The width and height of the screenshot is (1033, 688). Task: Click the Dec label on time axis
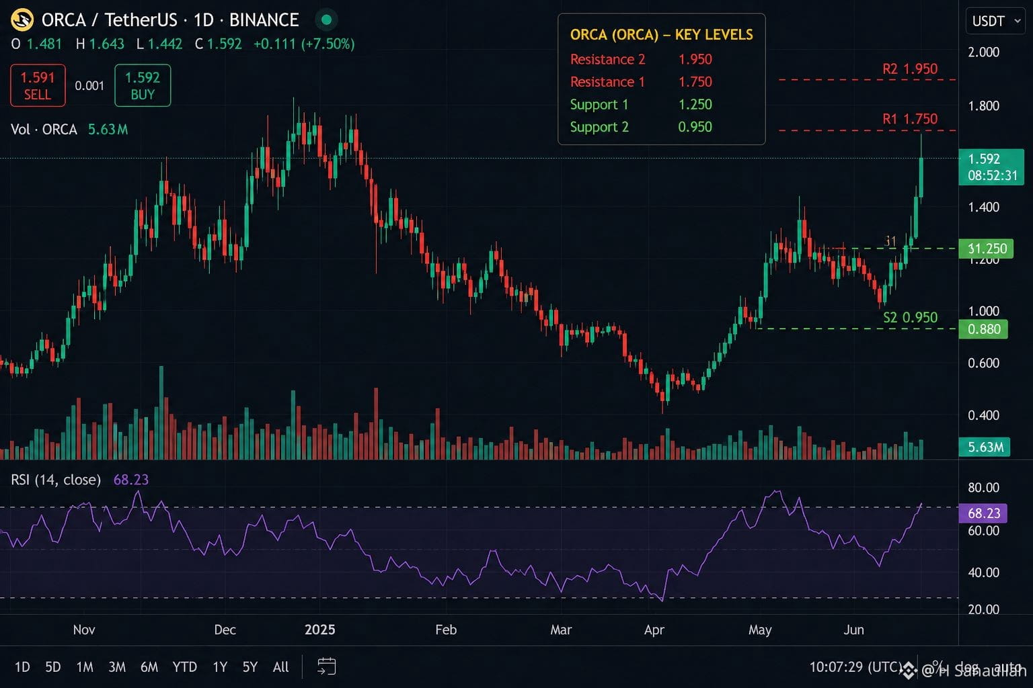225,630
